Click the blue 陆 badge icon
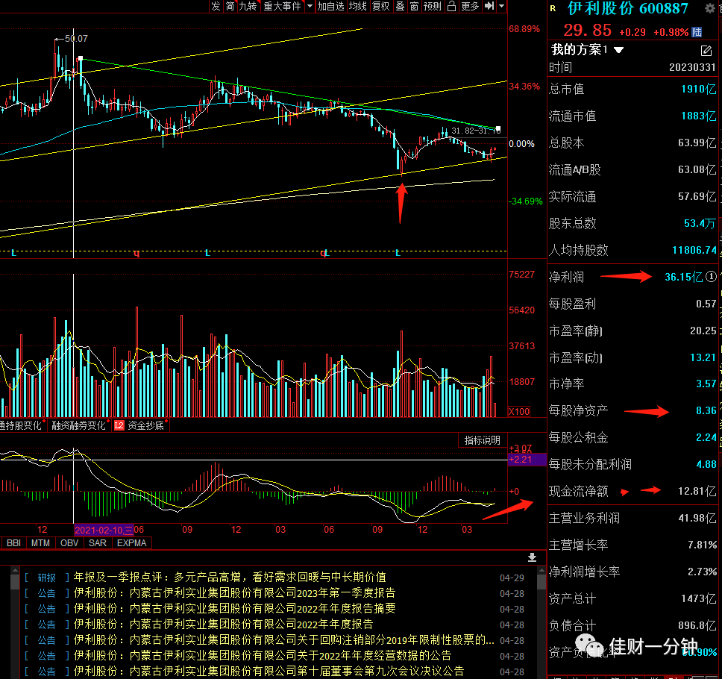The image size is (722, 679). (x=697, y=32)
